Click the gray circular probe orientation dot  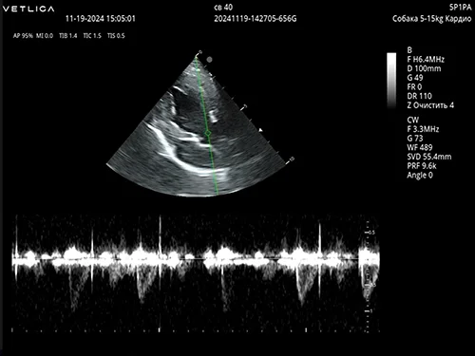pyautogui.click(x=209, y=59)
